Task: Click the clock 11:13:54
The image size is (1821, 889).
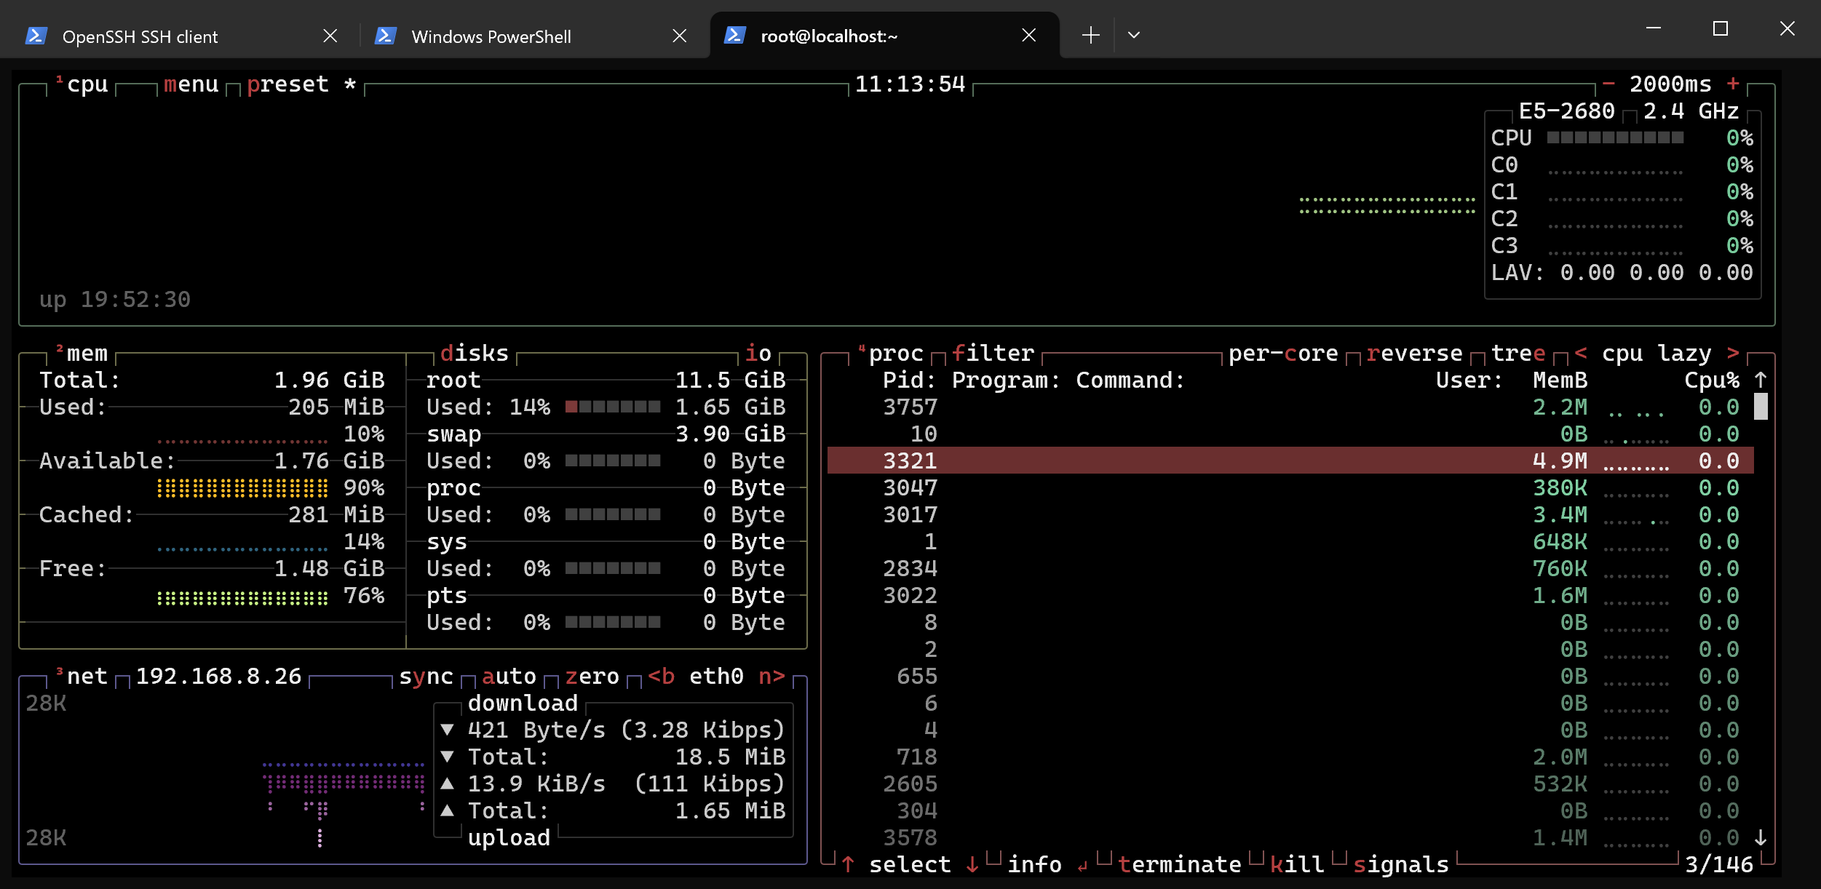Action: click(910, 84)
